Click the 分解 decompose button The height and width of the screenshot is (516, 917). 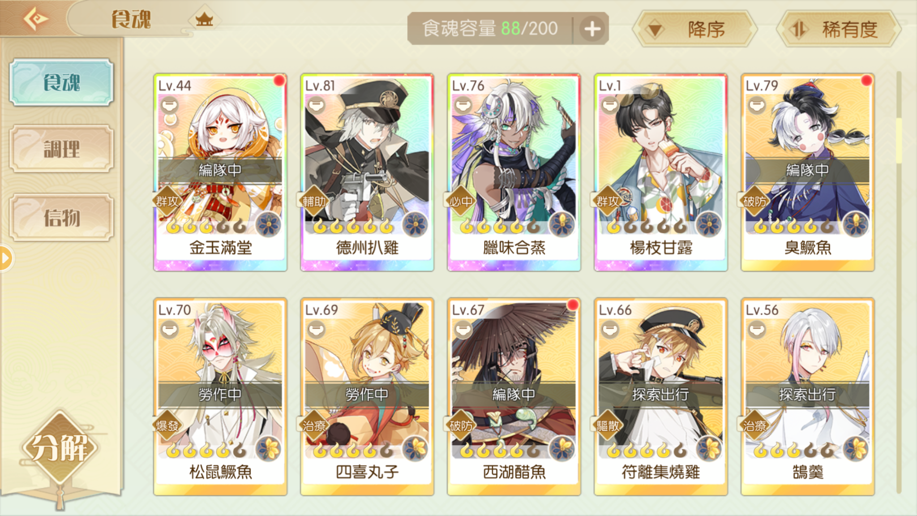coord(59,447)
